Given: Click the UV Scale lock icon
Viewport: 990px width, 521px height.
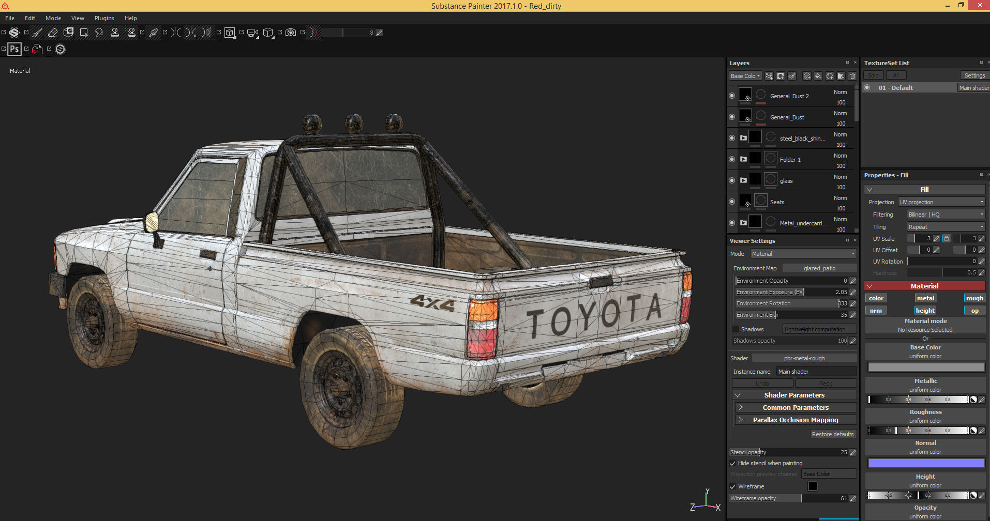Looking at the screenshot, I should click(x=946, y=238).
